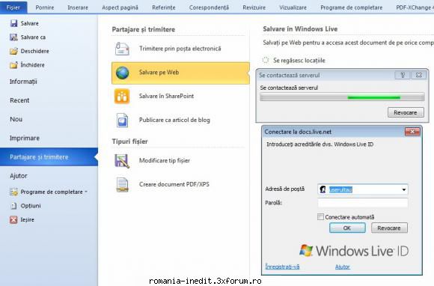The height and width of the screenshot is (286, 434).
Task: Click the orange SharePoint icon
Action: pos(122,97)
